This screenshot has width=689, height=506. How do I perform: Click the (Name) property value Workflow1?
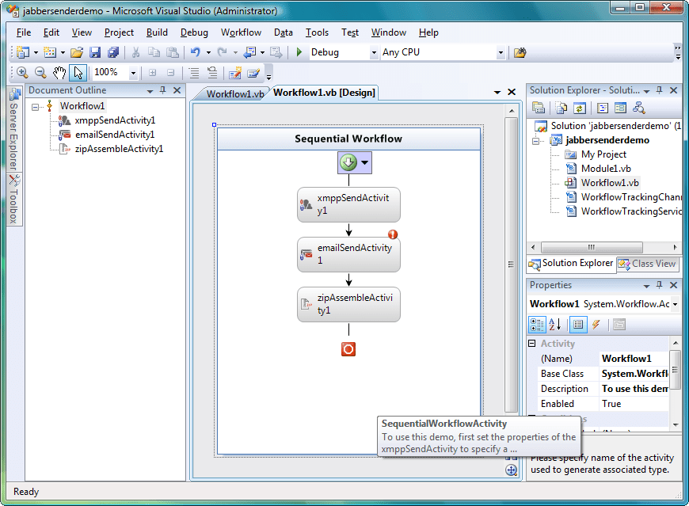[634, 359]
